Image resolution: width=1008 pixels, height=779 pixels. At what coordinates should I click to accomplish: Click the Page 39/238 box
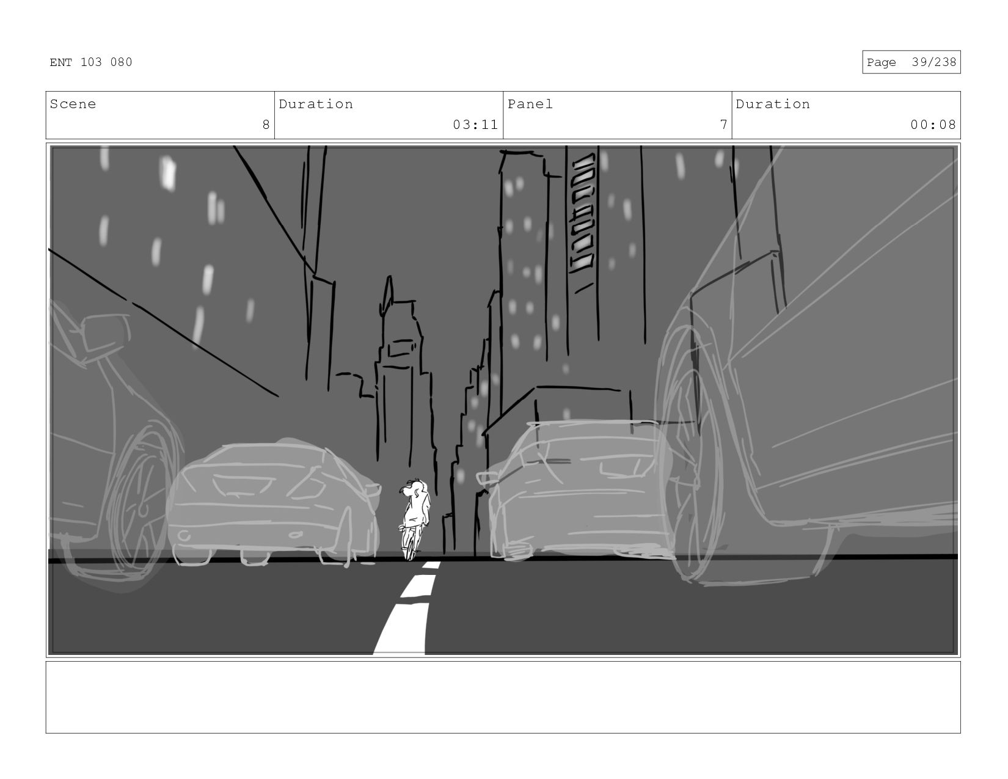pyautogui.click(x=911, y=62)
